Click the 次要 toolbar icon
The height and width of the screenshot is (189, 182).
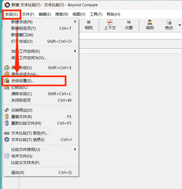[129, 25]
